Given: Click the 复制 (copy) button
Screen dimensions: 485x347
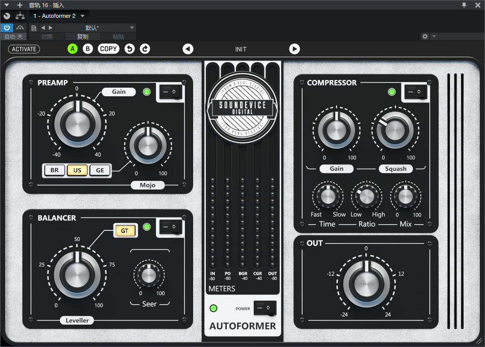Looking at the screenshot, I should click(x=83, y=37).
